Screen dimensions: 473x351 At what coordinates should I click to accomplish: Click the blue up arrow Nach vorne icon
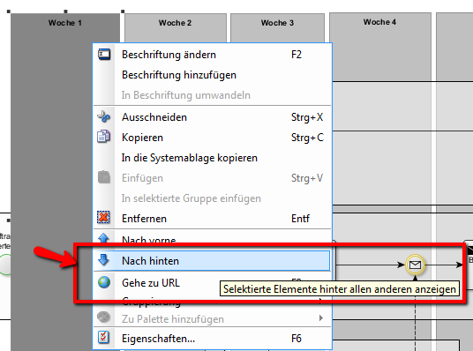click(x=104, y=238)
